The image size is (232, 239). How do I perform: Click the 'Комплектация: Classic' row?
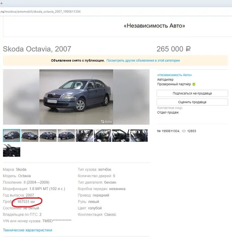click(97, 215)
